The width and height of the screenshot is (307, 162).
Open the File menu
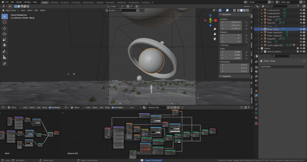coord(7,2)
